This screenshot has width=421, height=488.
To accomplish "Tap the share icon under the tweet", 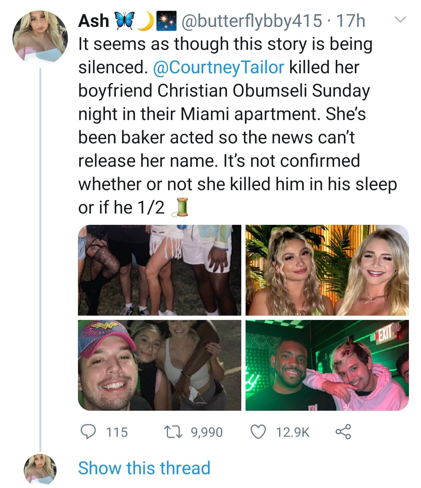I will (343, 431).
